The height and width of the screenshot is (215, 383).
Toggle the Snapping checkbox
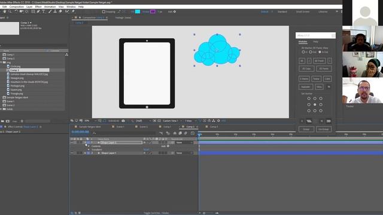pos(104,12)
